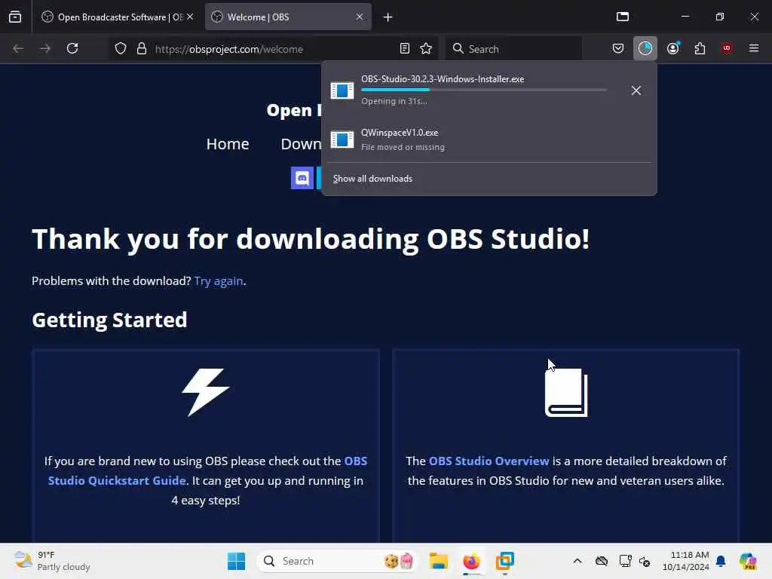This screenshot has width=772, height=579.
Task: Open notifications bell icon
Action: tap(721, 561)
